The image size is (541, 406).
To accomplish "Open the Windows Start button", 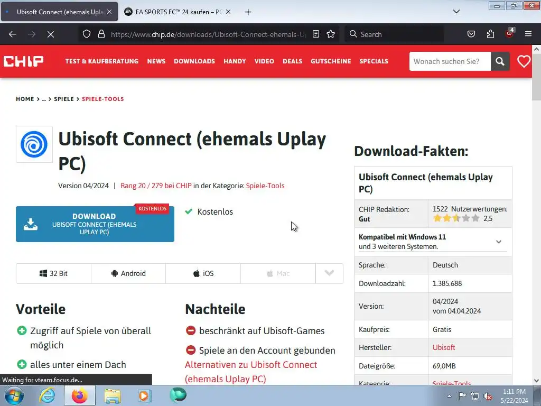I will click(x=14, y=395).
